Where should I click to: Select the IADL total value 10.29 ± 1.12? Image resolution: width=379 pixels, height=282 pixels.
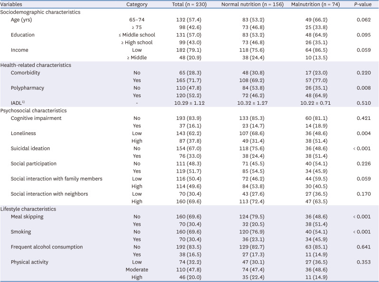186,103
